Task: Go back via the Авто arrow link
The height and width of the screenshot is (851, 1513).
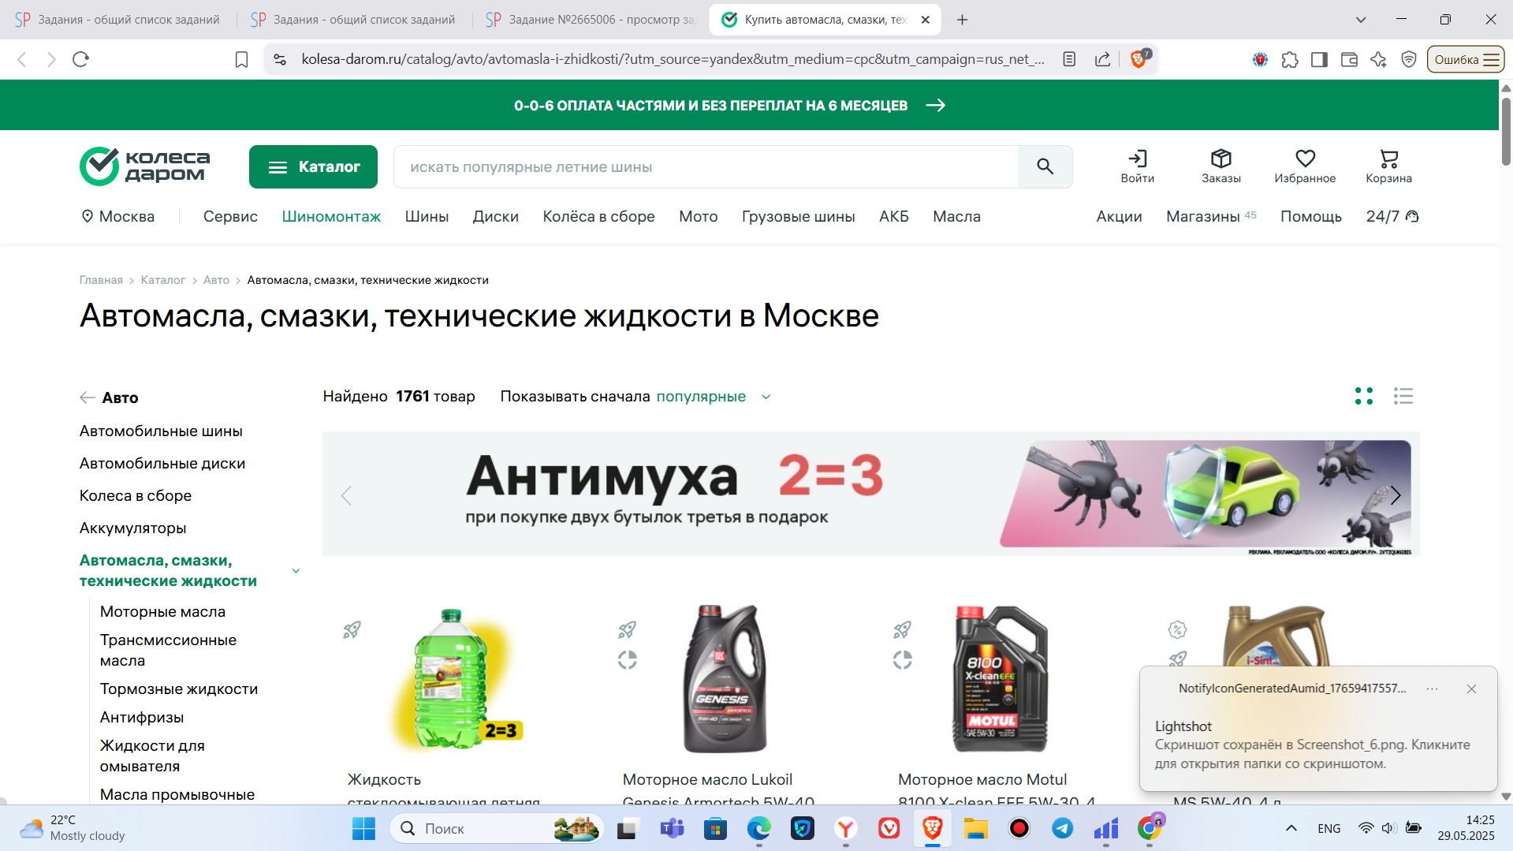Action: [x=109, y=398]
